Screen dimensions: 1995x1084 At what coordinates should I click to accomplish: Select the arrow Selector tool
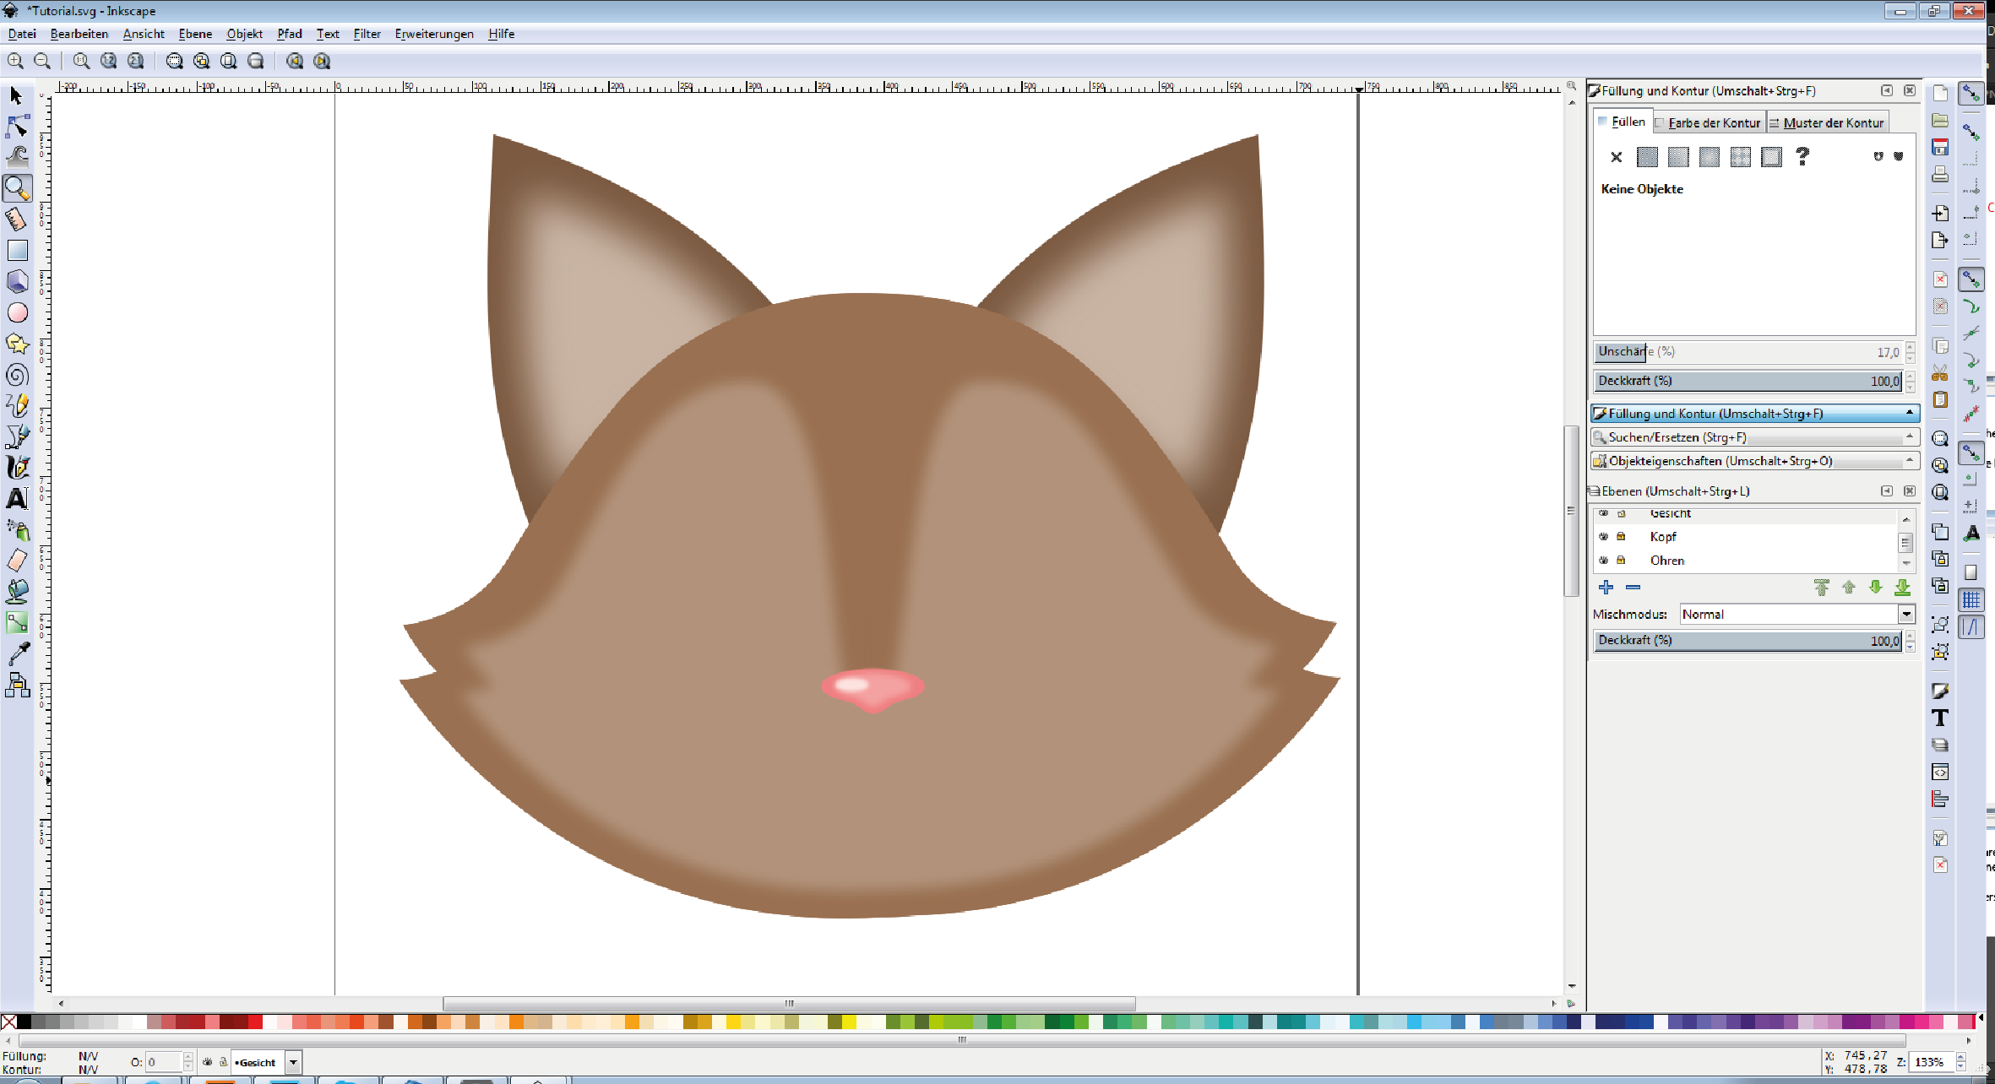click(16, 95)
